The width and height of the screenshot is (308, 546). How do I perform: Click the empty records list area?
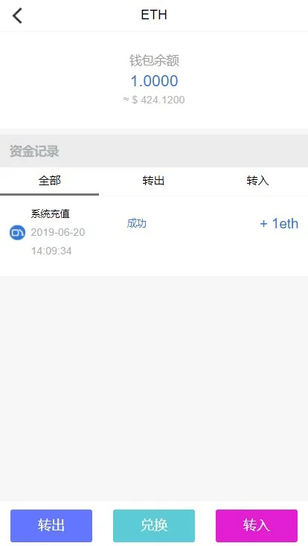coord(154,388)
